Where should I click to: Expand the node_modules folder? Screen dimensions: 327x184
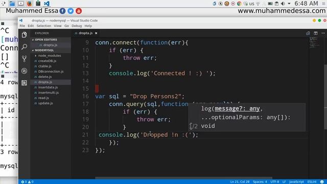point(50,56)
